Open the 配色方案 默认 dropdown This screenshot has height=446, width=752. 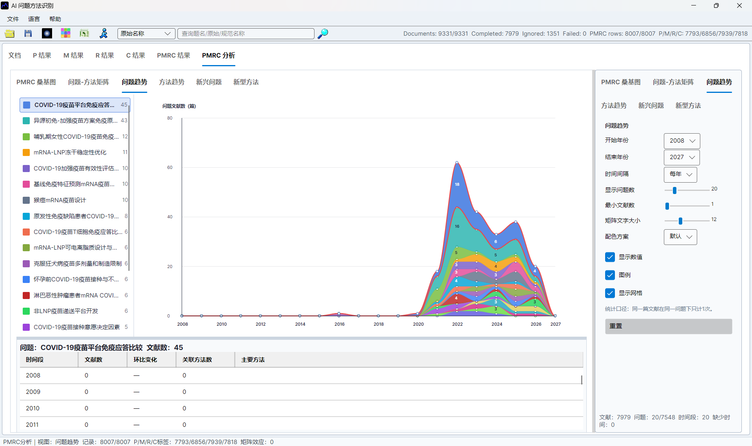[x=680, y=237]
